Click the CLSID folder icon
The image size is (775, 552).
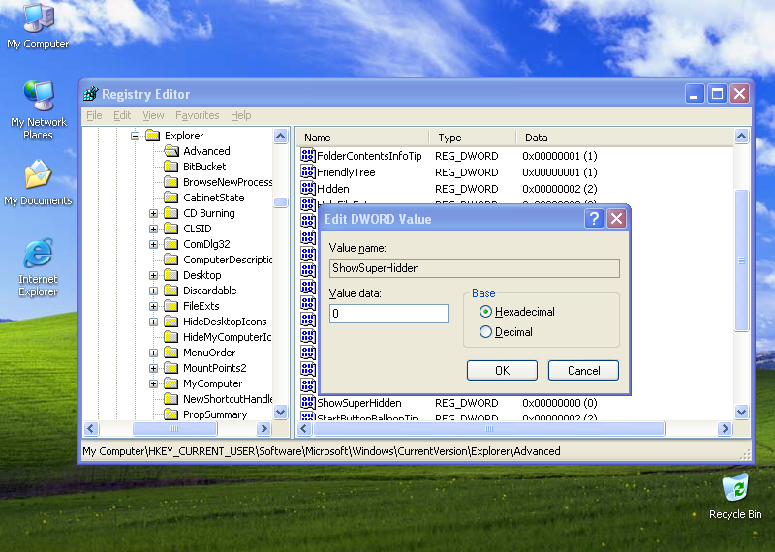(171, 229)
